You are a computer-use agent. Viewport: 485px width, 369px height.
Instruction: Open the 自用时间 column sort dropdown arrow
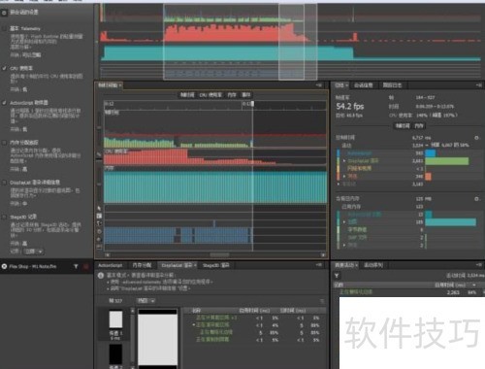point(474,285)
